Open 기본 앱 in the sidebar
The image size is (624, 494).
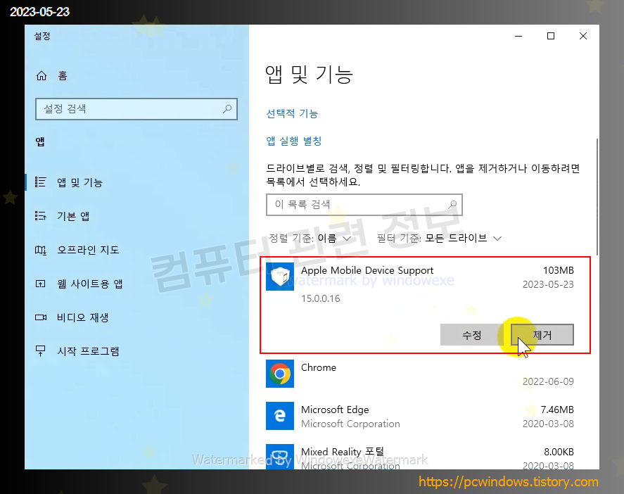click(73, 216)
